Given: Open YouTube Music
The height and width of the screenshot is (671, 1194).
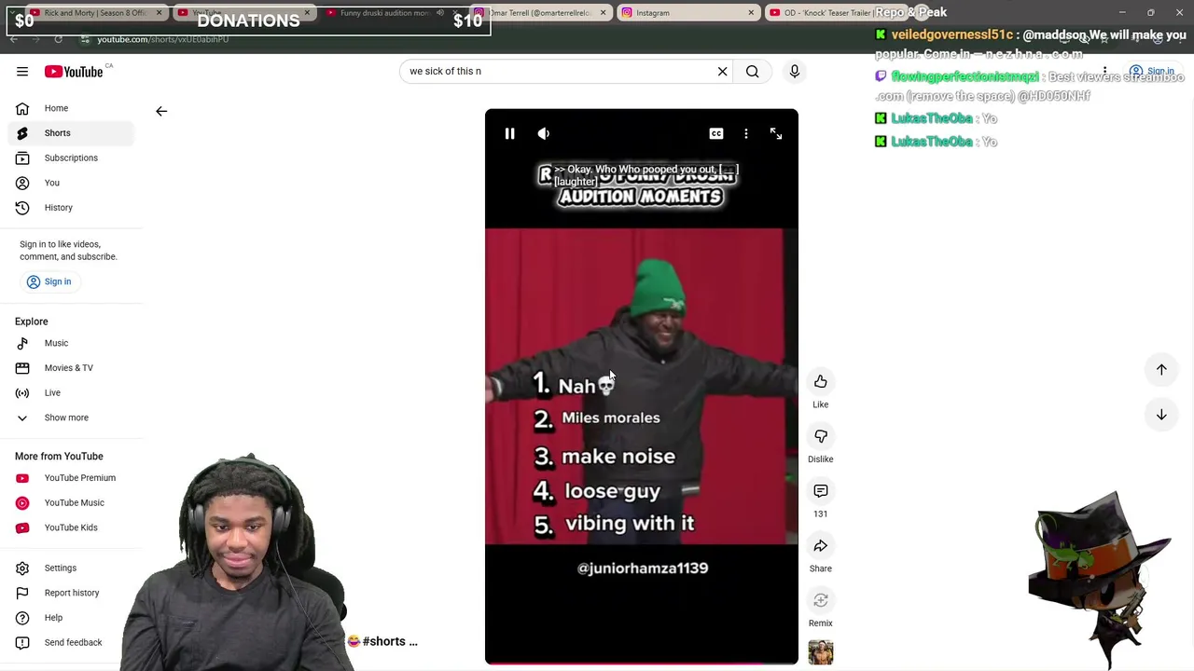Looking at the screenshot, I should pos(71,502).
